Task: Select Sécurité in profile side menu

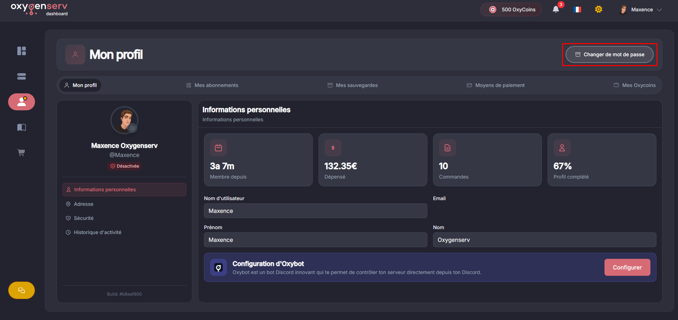Action: tap(83, 218)
